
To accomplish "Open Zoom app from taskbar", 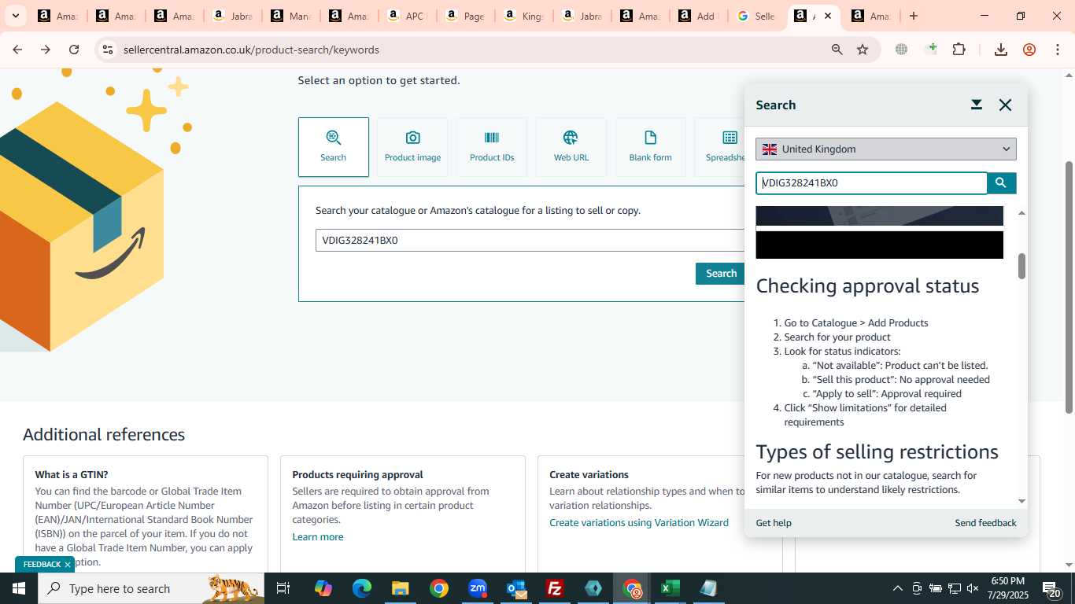I will click(478, 588).
